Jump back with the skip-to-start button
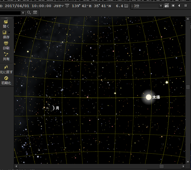The image size is (191, 170). point(173,6)
